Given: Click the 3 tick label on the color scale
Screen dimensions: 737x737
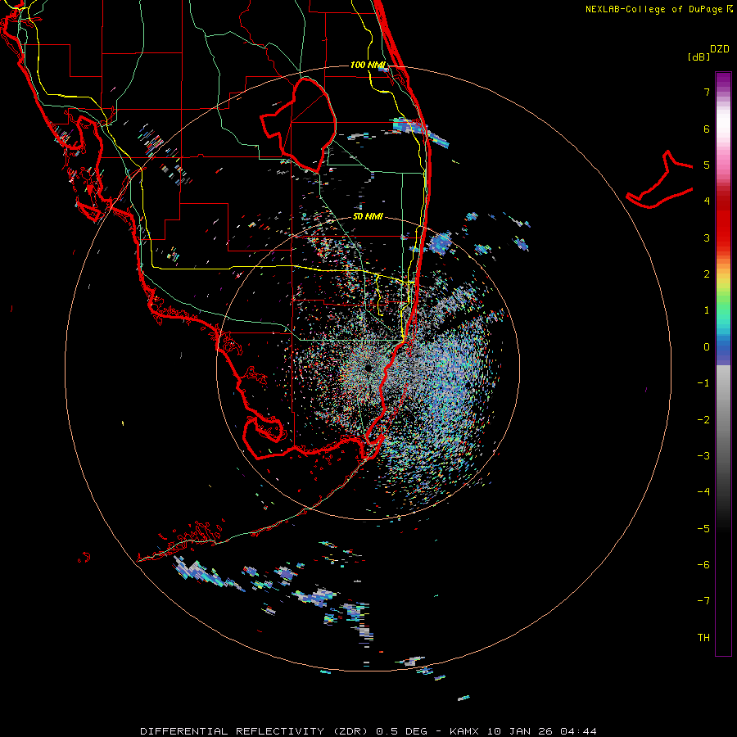Looking at the screenshot, I should [707, 237].
